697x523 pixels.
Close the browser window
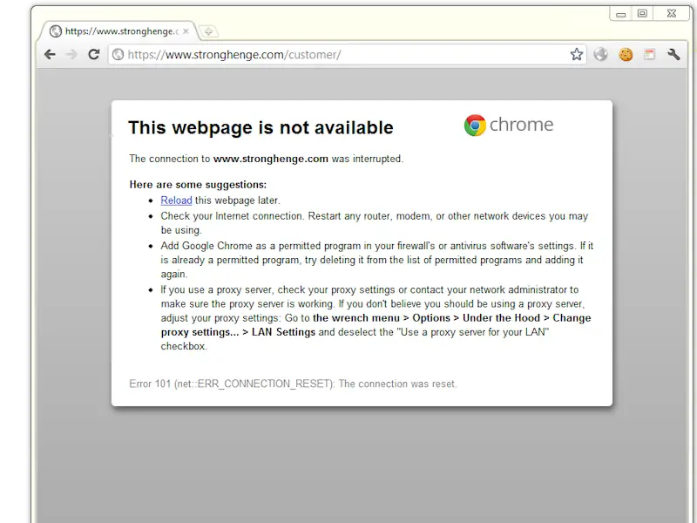click(672, 13)
